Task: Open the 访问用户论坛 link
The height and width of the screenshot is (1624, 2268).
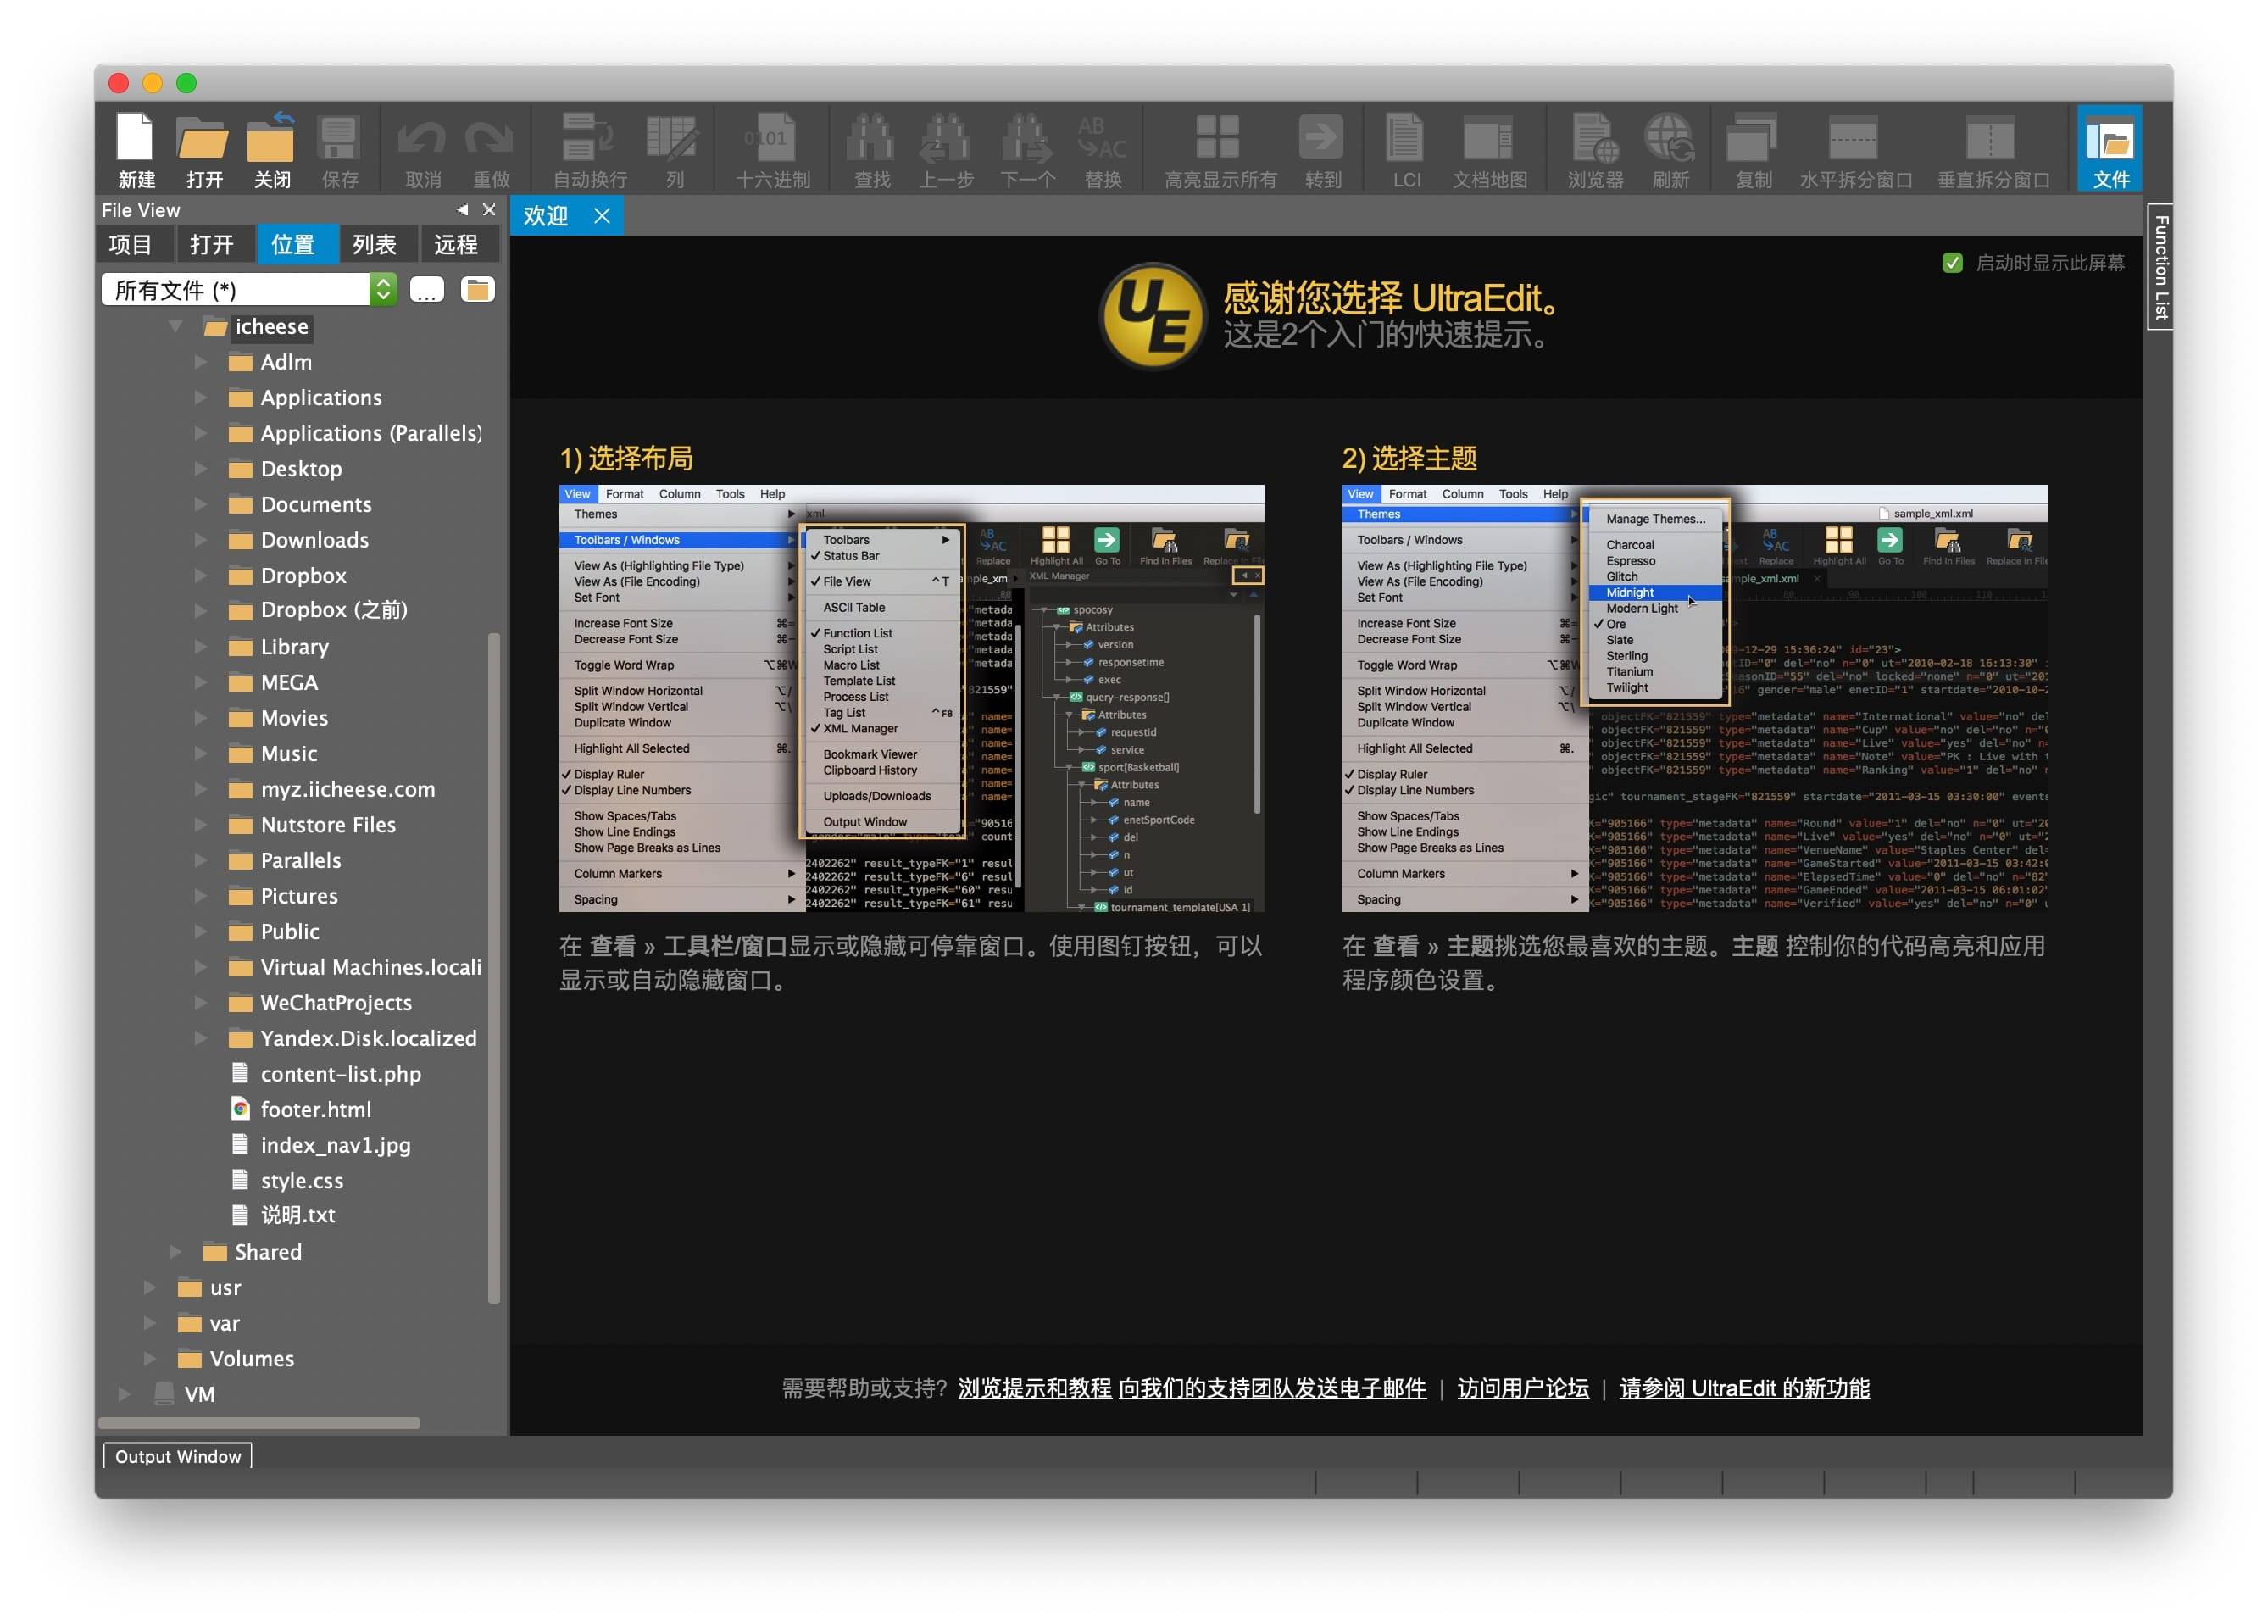Action: click(x=1522, y=1388)
